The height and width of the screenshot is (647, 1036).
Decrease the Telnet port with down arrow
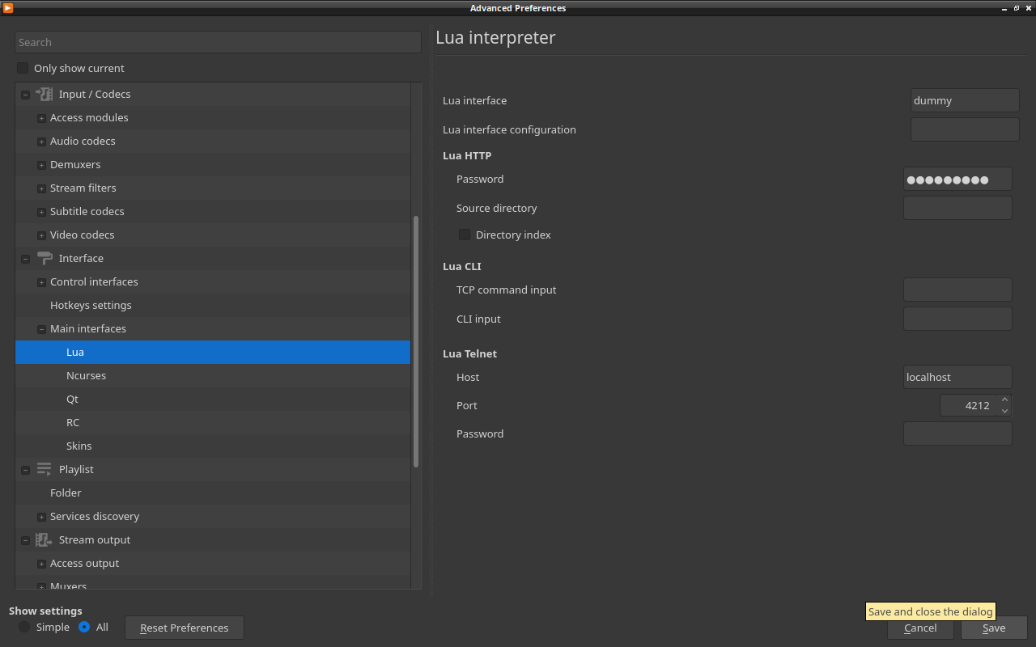pyautogui.click(x=1004, y=411)
